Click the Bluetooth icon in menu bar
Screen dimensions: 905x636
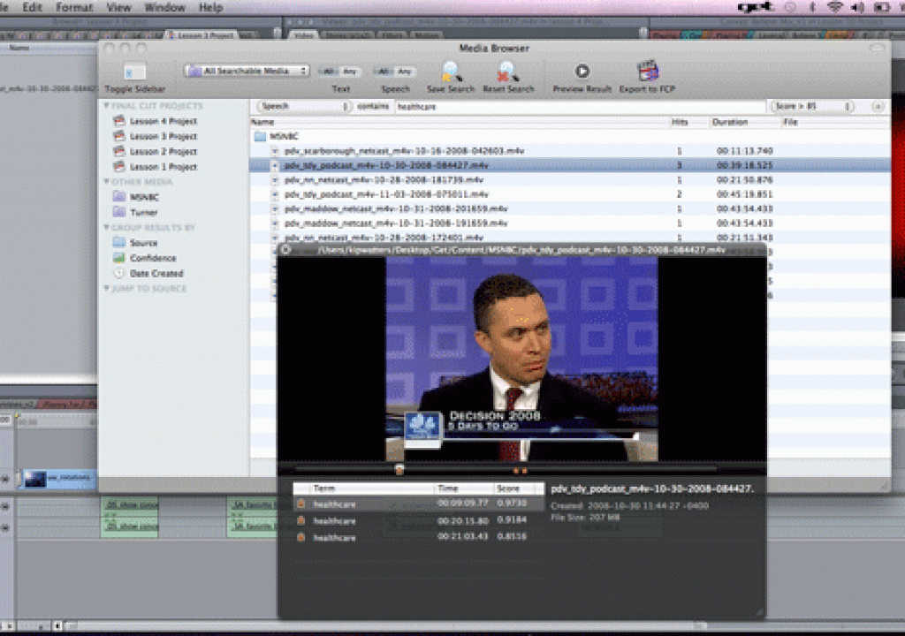812,7
